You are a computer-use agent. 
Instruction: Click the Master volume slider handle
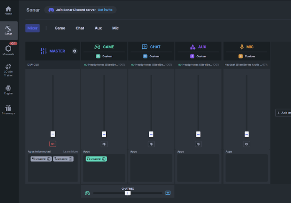53,134
